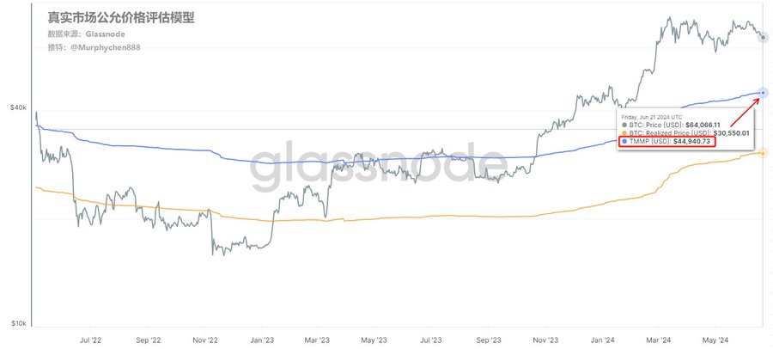Click the gray dot beside BTC: Price in tooltip
This screenshot has height=349, width=773.
click(624, 126)
